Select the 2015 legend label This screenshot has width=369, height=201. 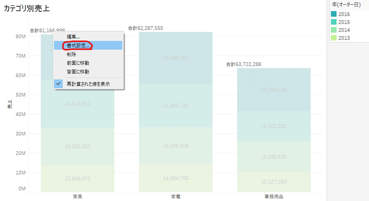[x=344, y=22]
